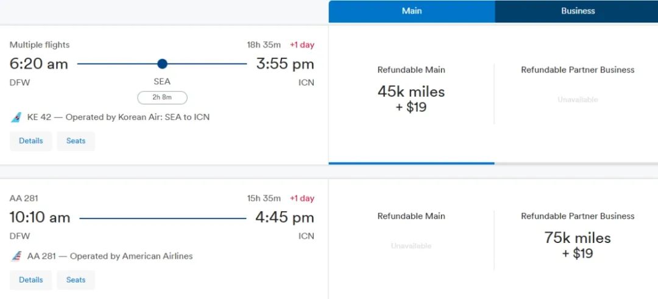Image resolution: width=658 pixels, height=299 pixels.
Task: Open Details for flight AA 281
Action: tap(31, 280)
